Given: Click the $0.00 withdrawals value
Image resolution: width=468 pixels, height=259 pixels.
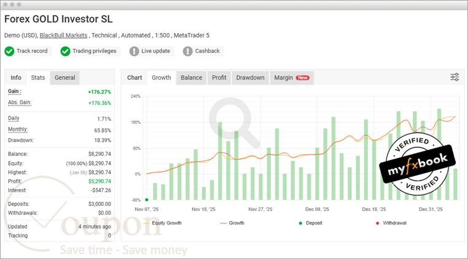Looking at the screenshot, I should tap(104, 213).
